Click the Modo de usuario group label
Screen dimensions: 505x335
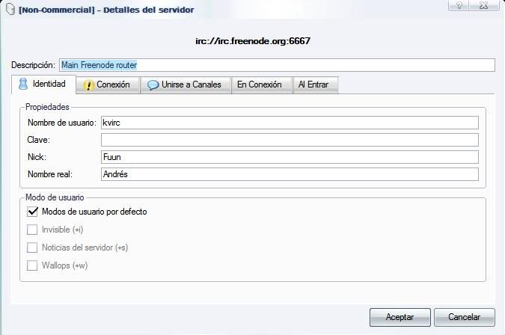click(55, 197)
